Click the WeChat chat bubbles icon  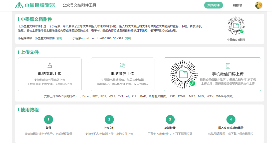click(x=122, y=65)
